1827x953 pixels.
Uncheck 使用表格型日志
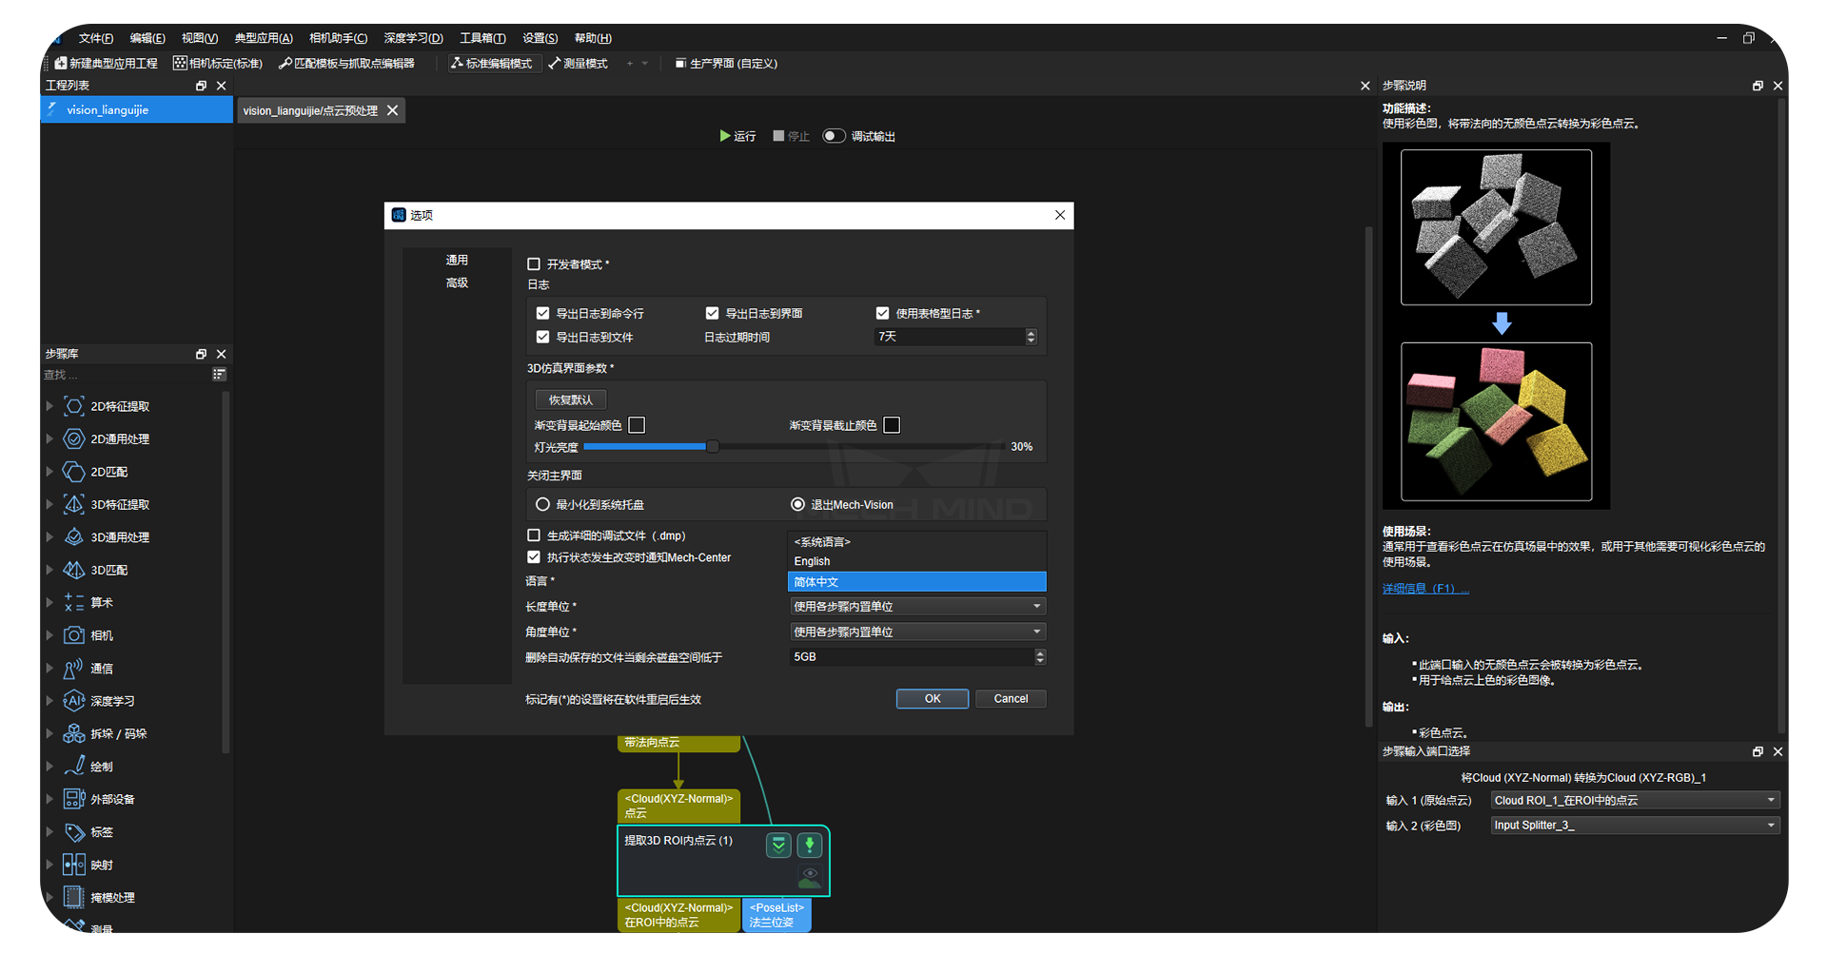coord(882,313)
